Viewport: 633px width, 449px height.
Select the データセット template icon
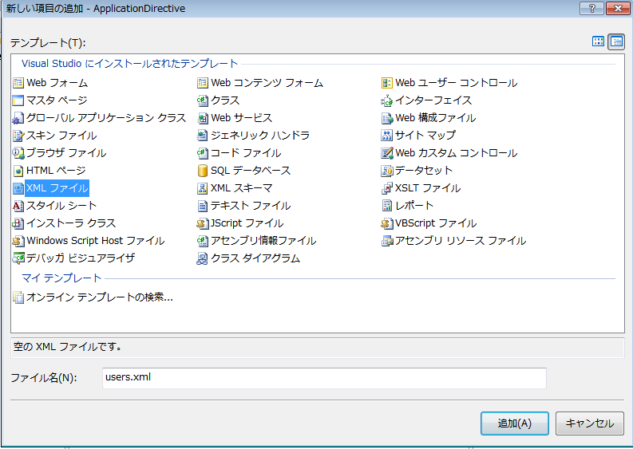pos(386,171)
